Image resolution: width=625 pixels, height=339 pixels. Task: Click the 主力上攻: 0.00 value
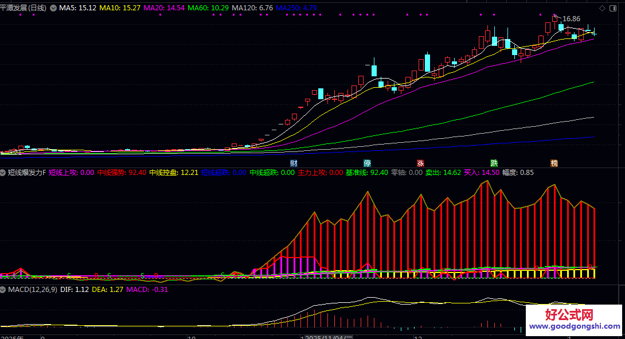[321, 173]
